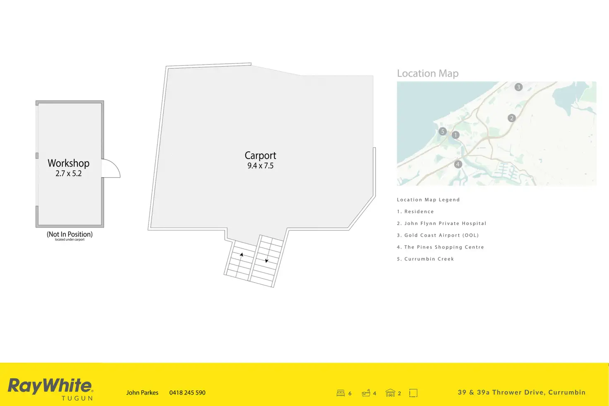
Task: Click the Carport 9.4 x 7.5 label
Action: coord(260,160)
